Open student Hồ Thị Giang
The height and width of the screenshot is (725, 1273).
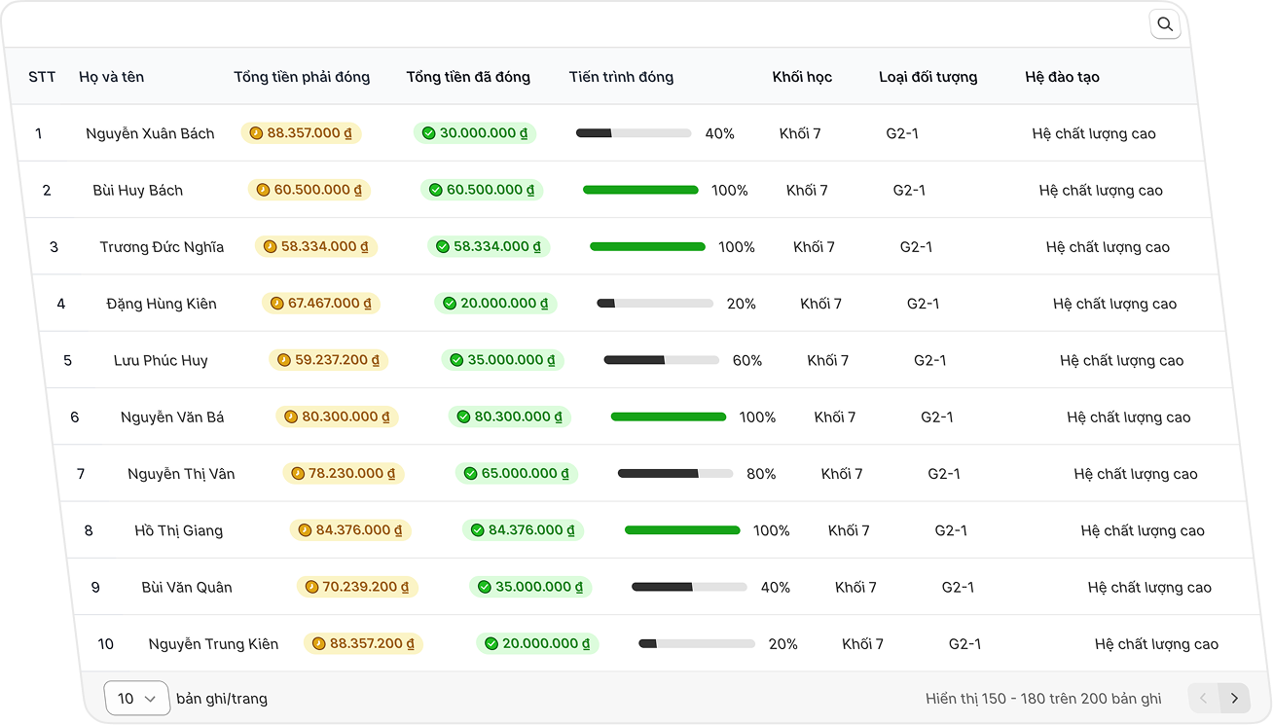pyautogui.click(x=179, y=530)
